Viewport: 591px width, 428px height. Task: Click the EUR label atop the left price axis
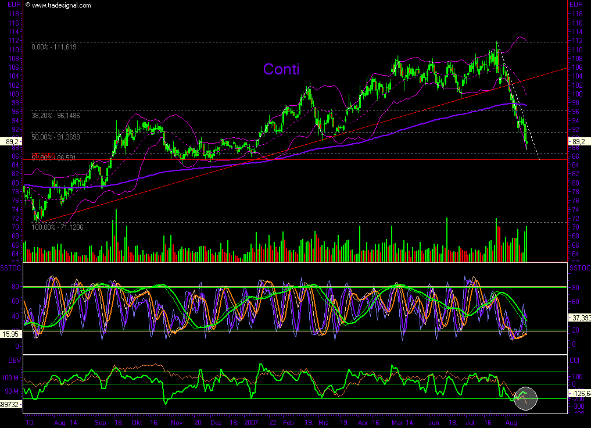pyautogui.click(x=14, y=5)
